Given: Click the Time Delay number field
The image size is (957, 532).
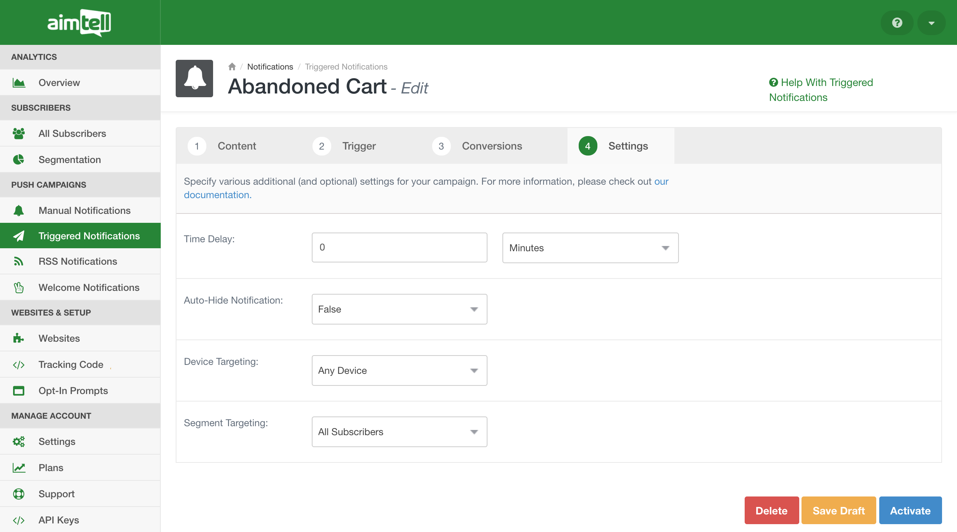Looking at the screenshot, I should [399, 247].
